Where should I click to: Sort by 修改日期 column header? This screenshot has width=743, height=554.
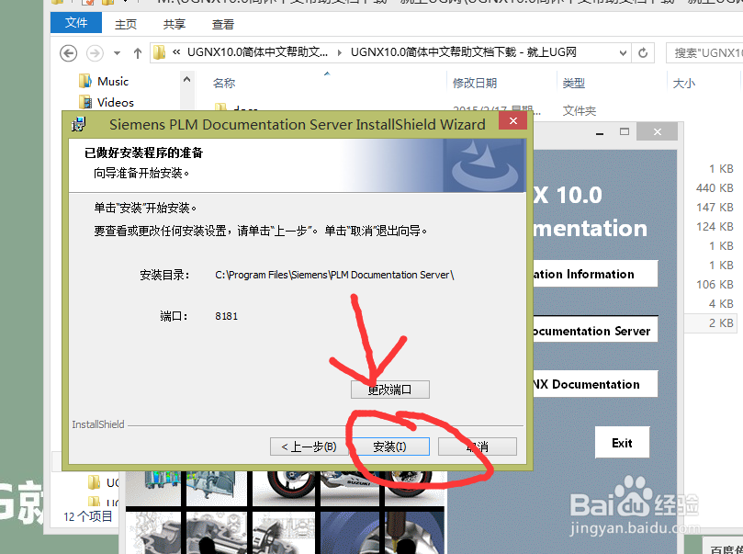pos(475,84)
